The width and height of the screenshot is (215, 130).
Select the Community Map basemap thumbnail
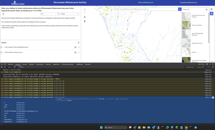(186, 25)
